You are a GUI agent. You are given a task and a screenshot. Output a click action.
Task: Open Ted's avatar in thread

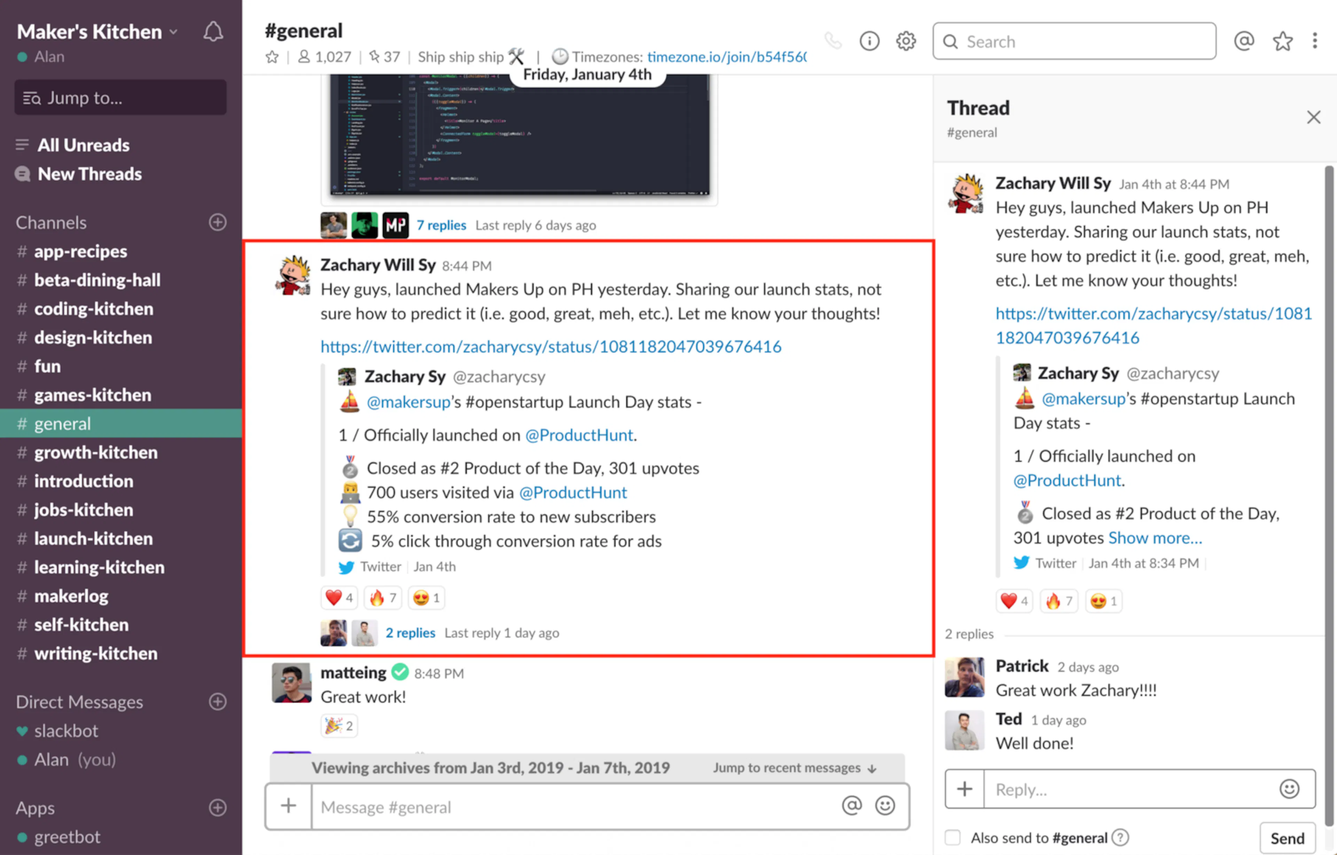(964, 730)
